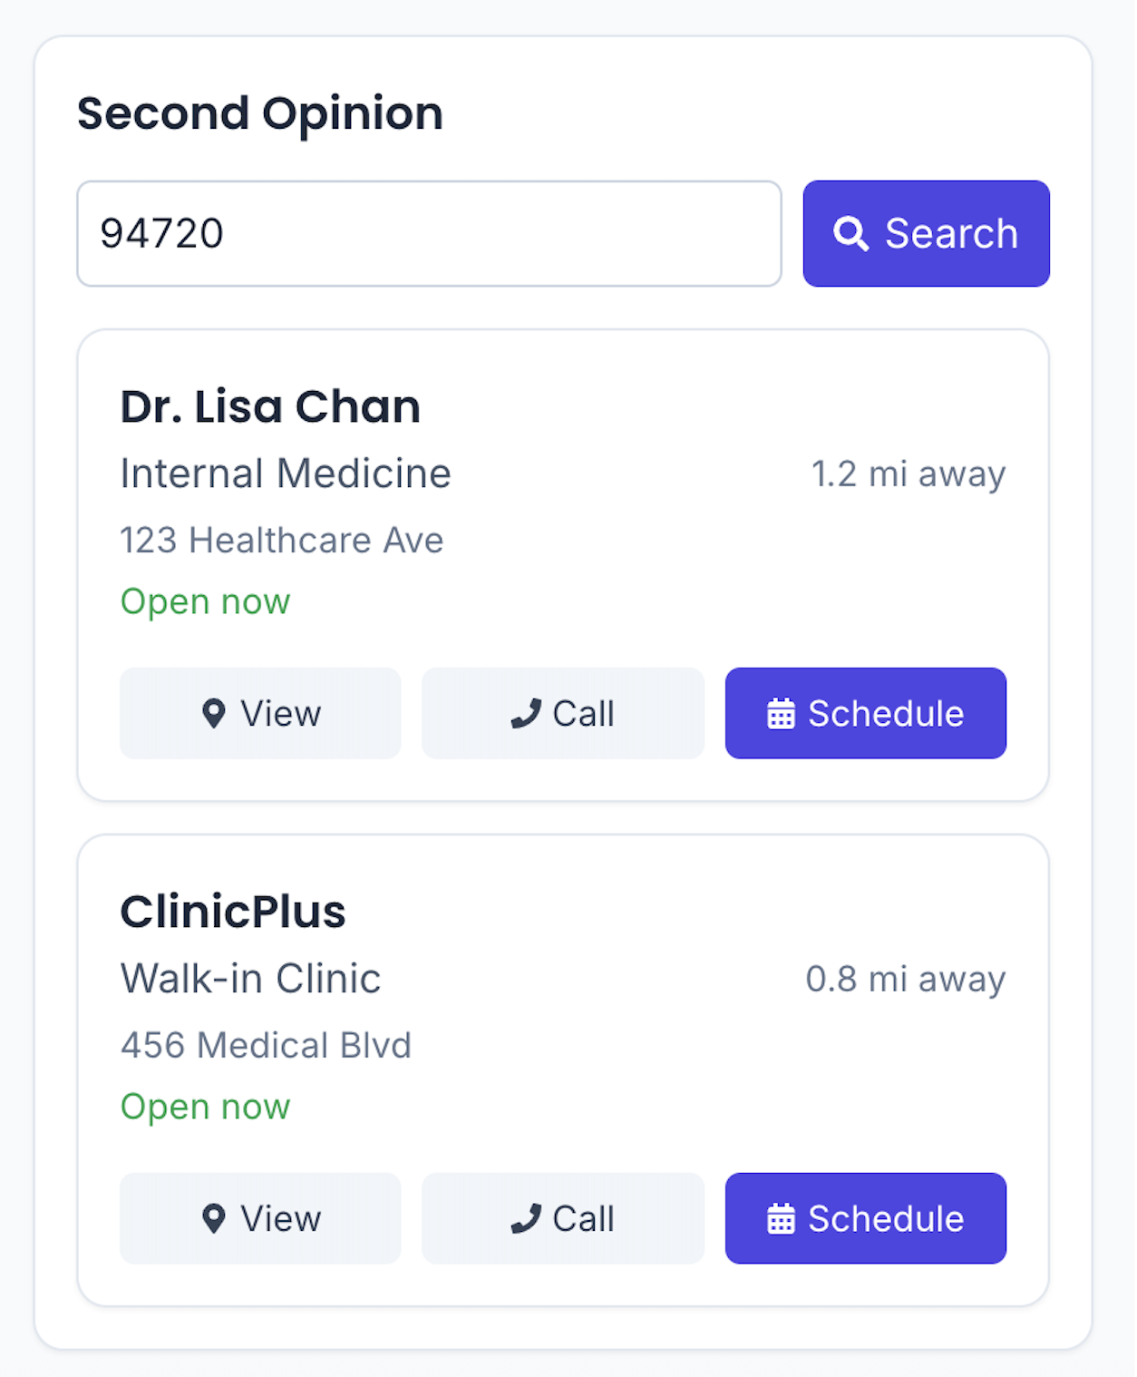The width and height of the screenshot is (1137, 1377).
Task: Schedule a visit at ClinicPlus
Action: tap(866, 1219)
